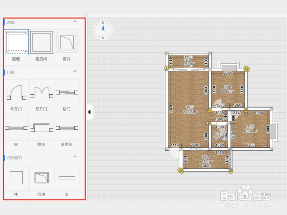Select the 卫生间 2.62m² room label
The image size is (287, 215).
pyautogui.click(x=220, y=136)
